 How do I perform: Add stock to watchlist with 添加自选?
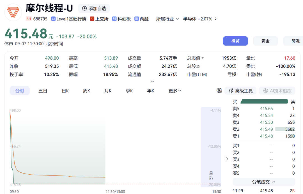pyautogui.click(x=94, y=8)
